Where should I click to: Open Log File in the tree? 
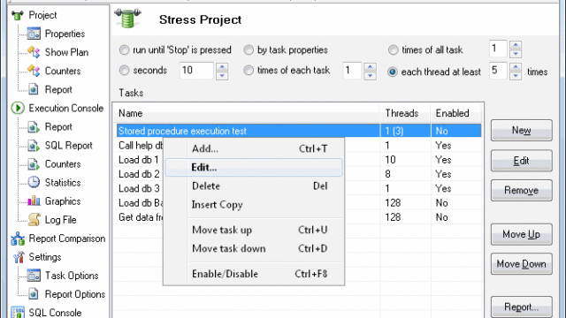61,220
